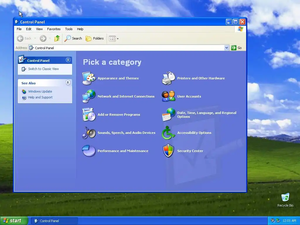Open the Add or Remove Programs icon
This screenshot has height=225, width=300.
click(89, 115)
